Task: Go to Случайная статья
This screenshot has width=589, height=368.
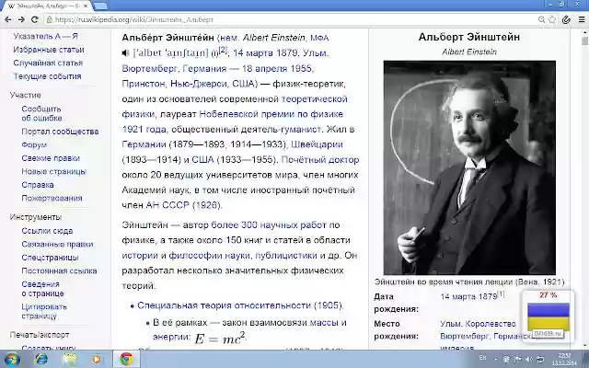Action: (x=48, y=63)
